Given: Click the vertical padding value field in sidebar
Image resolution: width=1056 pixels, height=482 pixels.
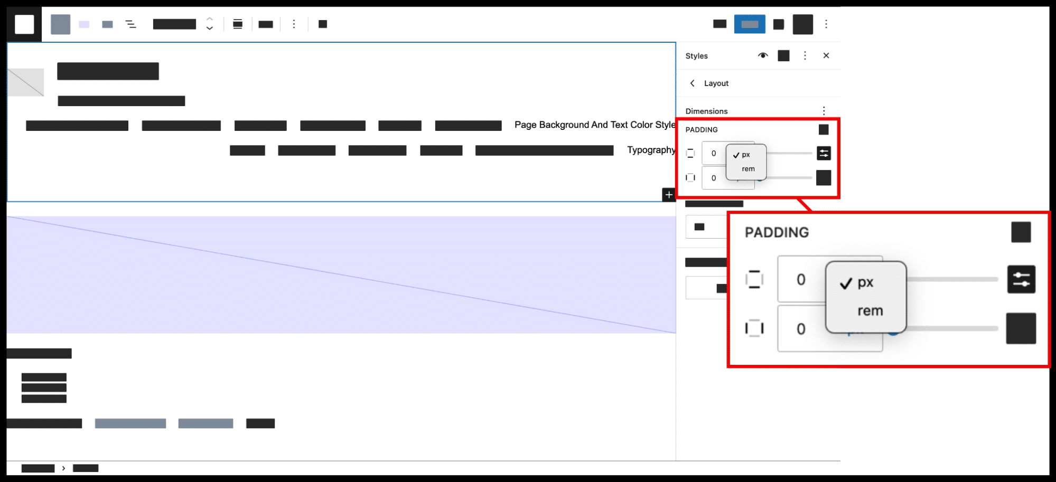Looking at the screenshot, I should pos(713,154).
